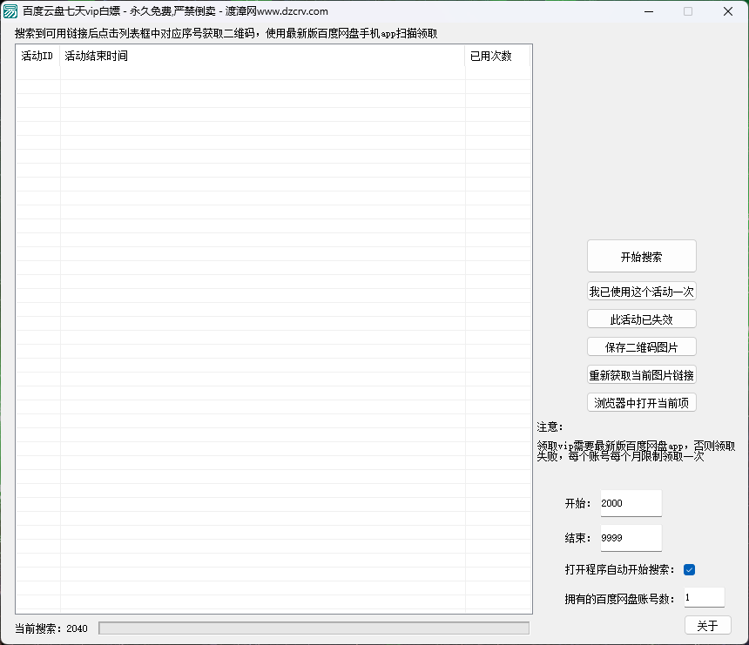Screen dimensions: 749x645
Task: Click the 打开程序自动开始搜索: label
Action: (619, 569)
